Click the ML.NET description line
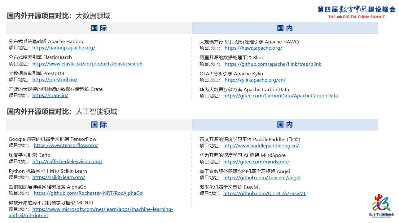Screen dimensions: 399x223 [51, 203]
